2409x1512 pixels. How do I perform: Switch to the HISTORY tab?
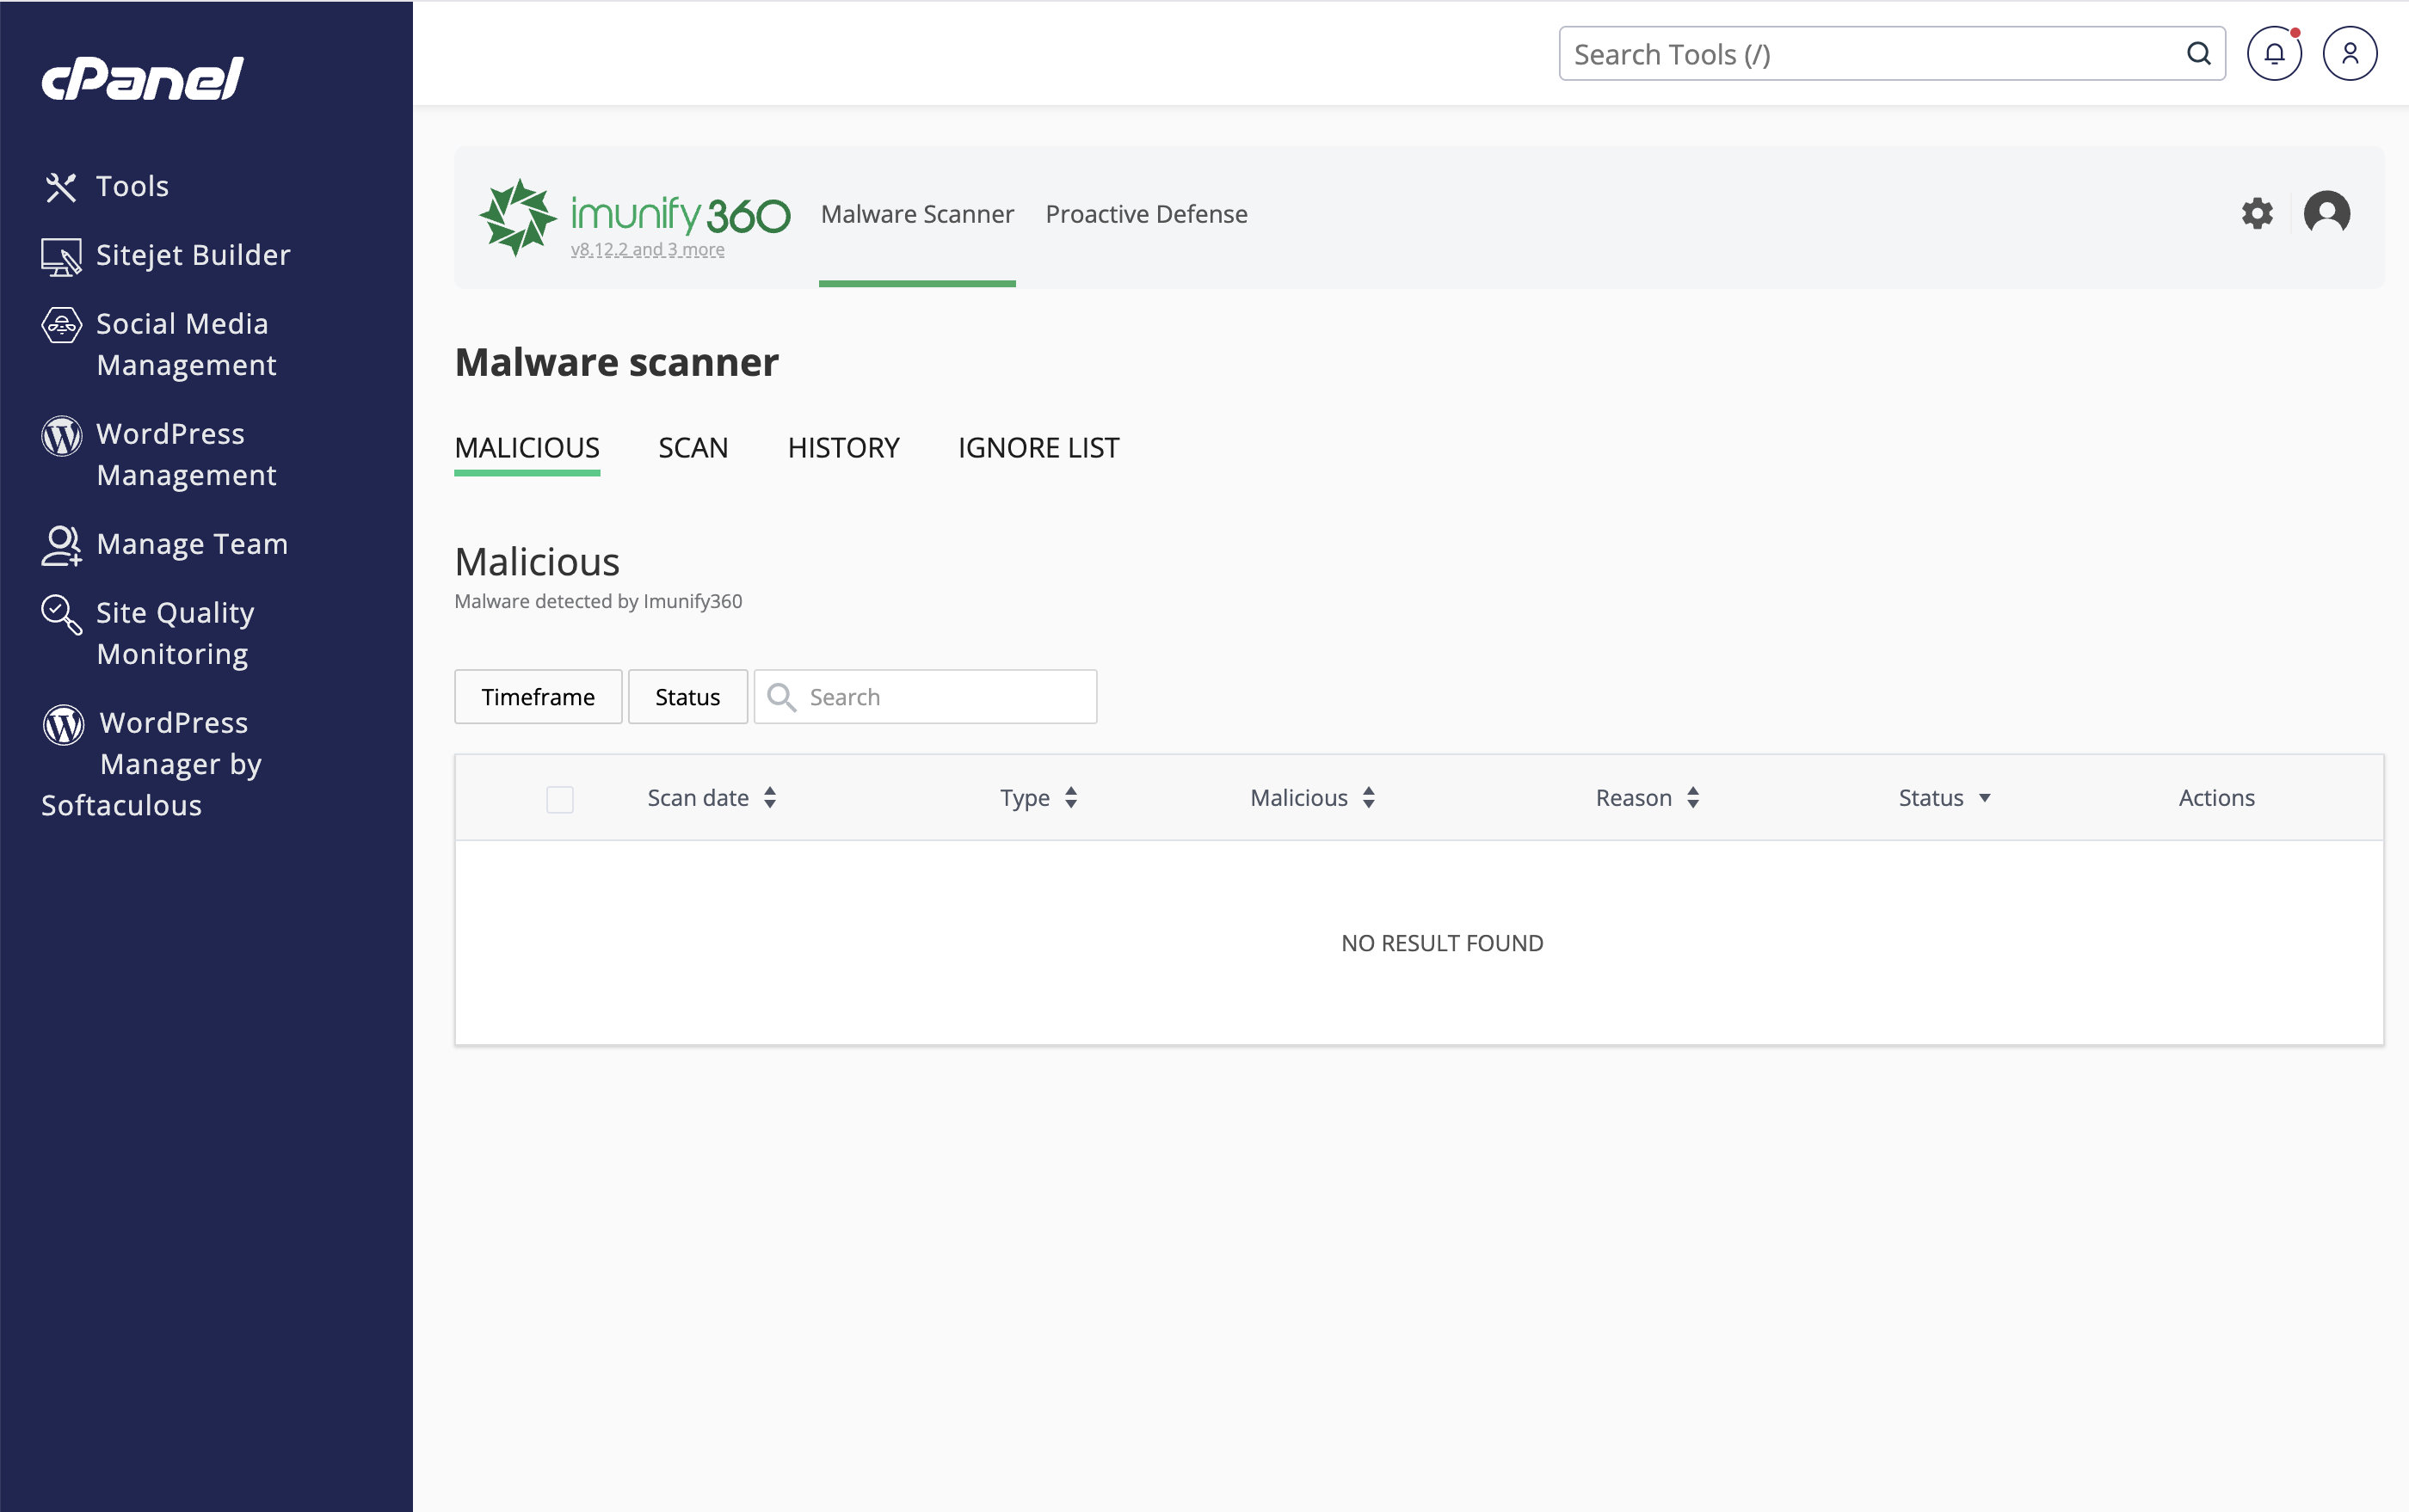point(843,448)
